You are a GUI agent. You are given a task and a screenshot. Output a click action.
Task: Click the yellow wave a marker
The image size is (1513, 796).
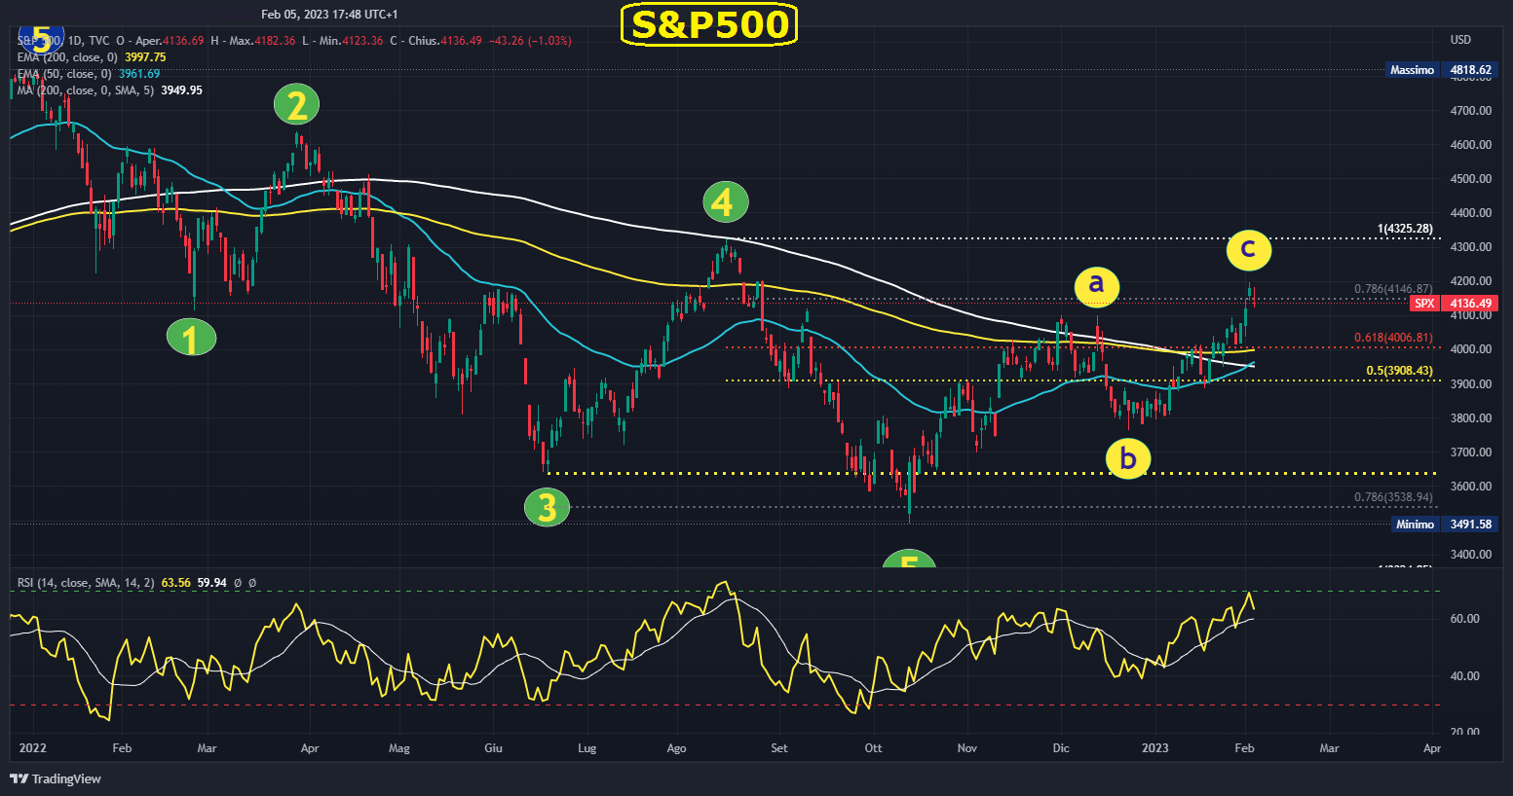pos(1096,284)
